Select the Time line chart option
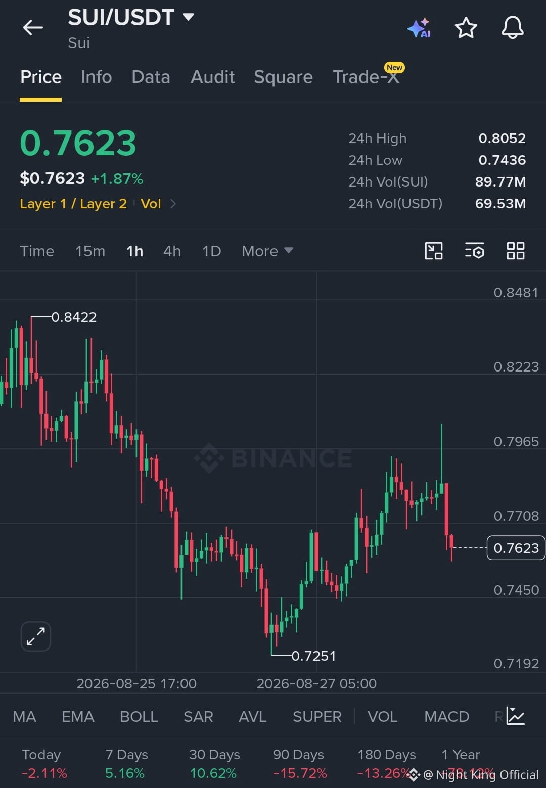The image size is (546, 788). pos(37,251)
